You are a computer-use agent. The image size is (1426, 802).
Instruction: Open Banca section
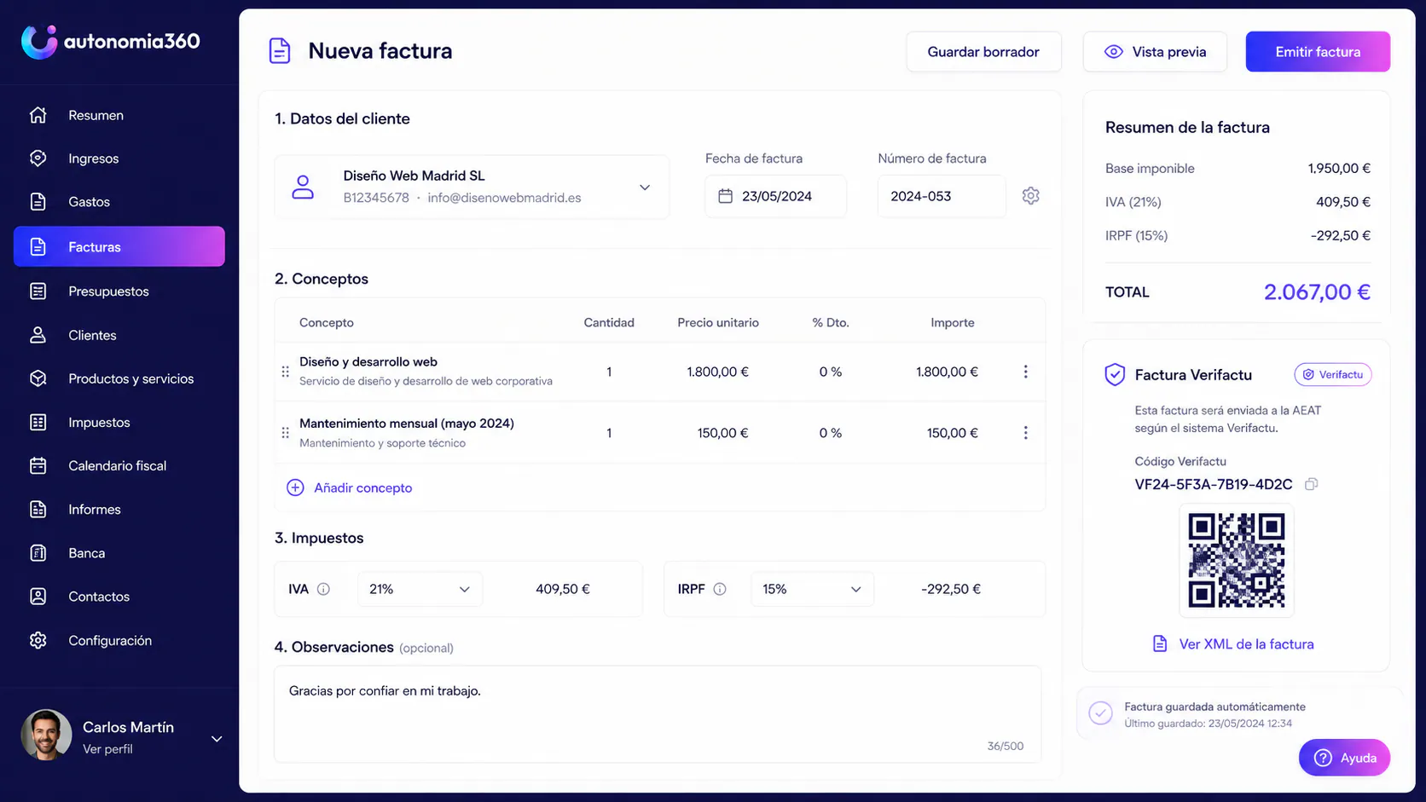tap(119, 553)
